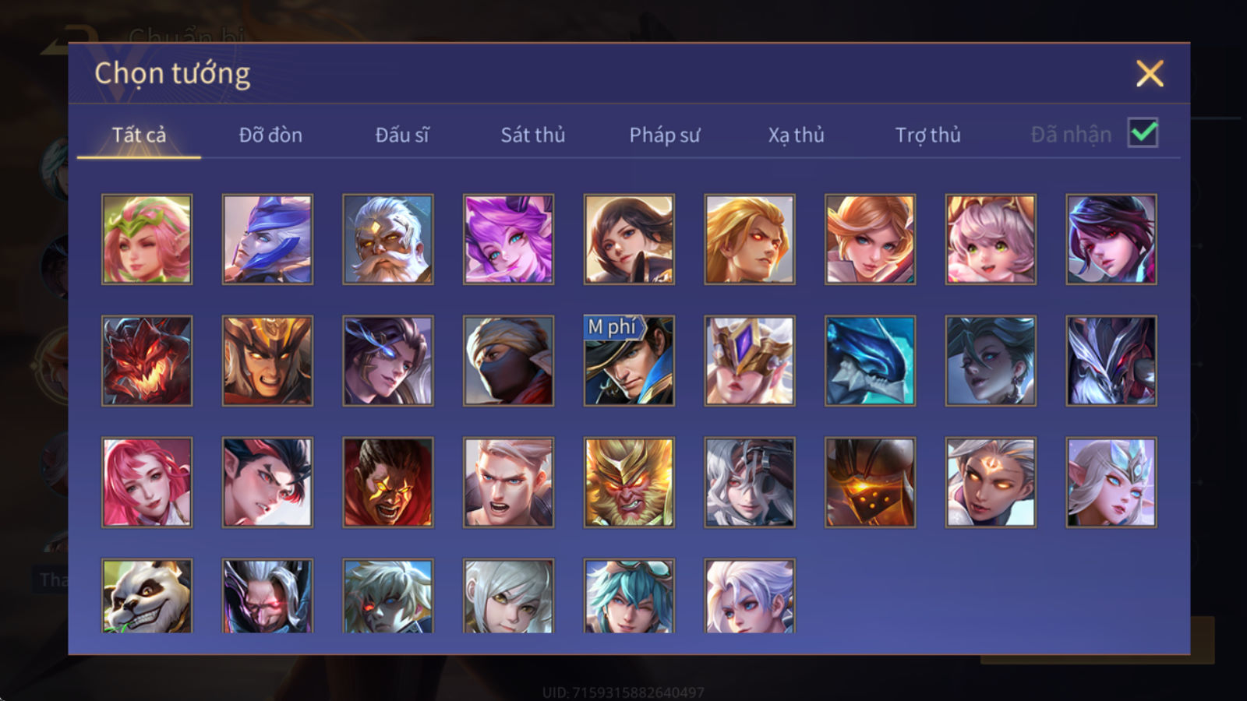Pick the golden monkey king hero
Screen dimensions: 1247x701
point(629,482)
